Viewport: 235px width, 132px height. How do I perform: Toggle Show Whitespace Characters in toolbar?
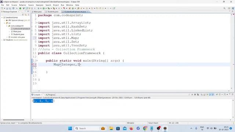(35, 8)
